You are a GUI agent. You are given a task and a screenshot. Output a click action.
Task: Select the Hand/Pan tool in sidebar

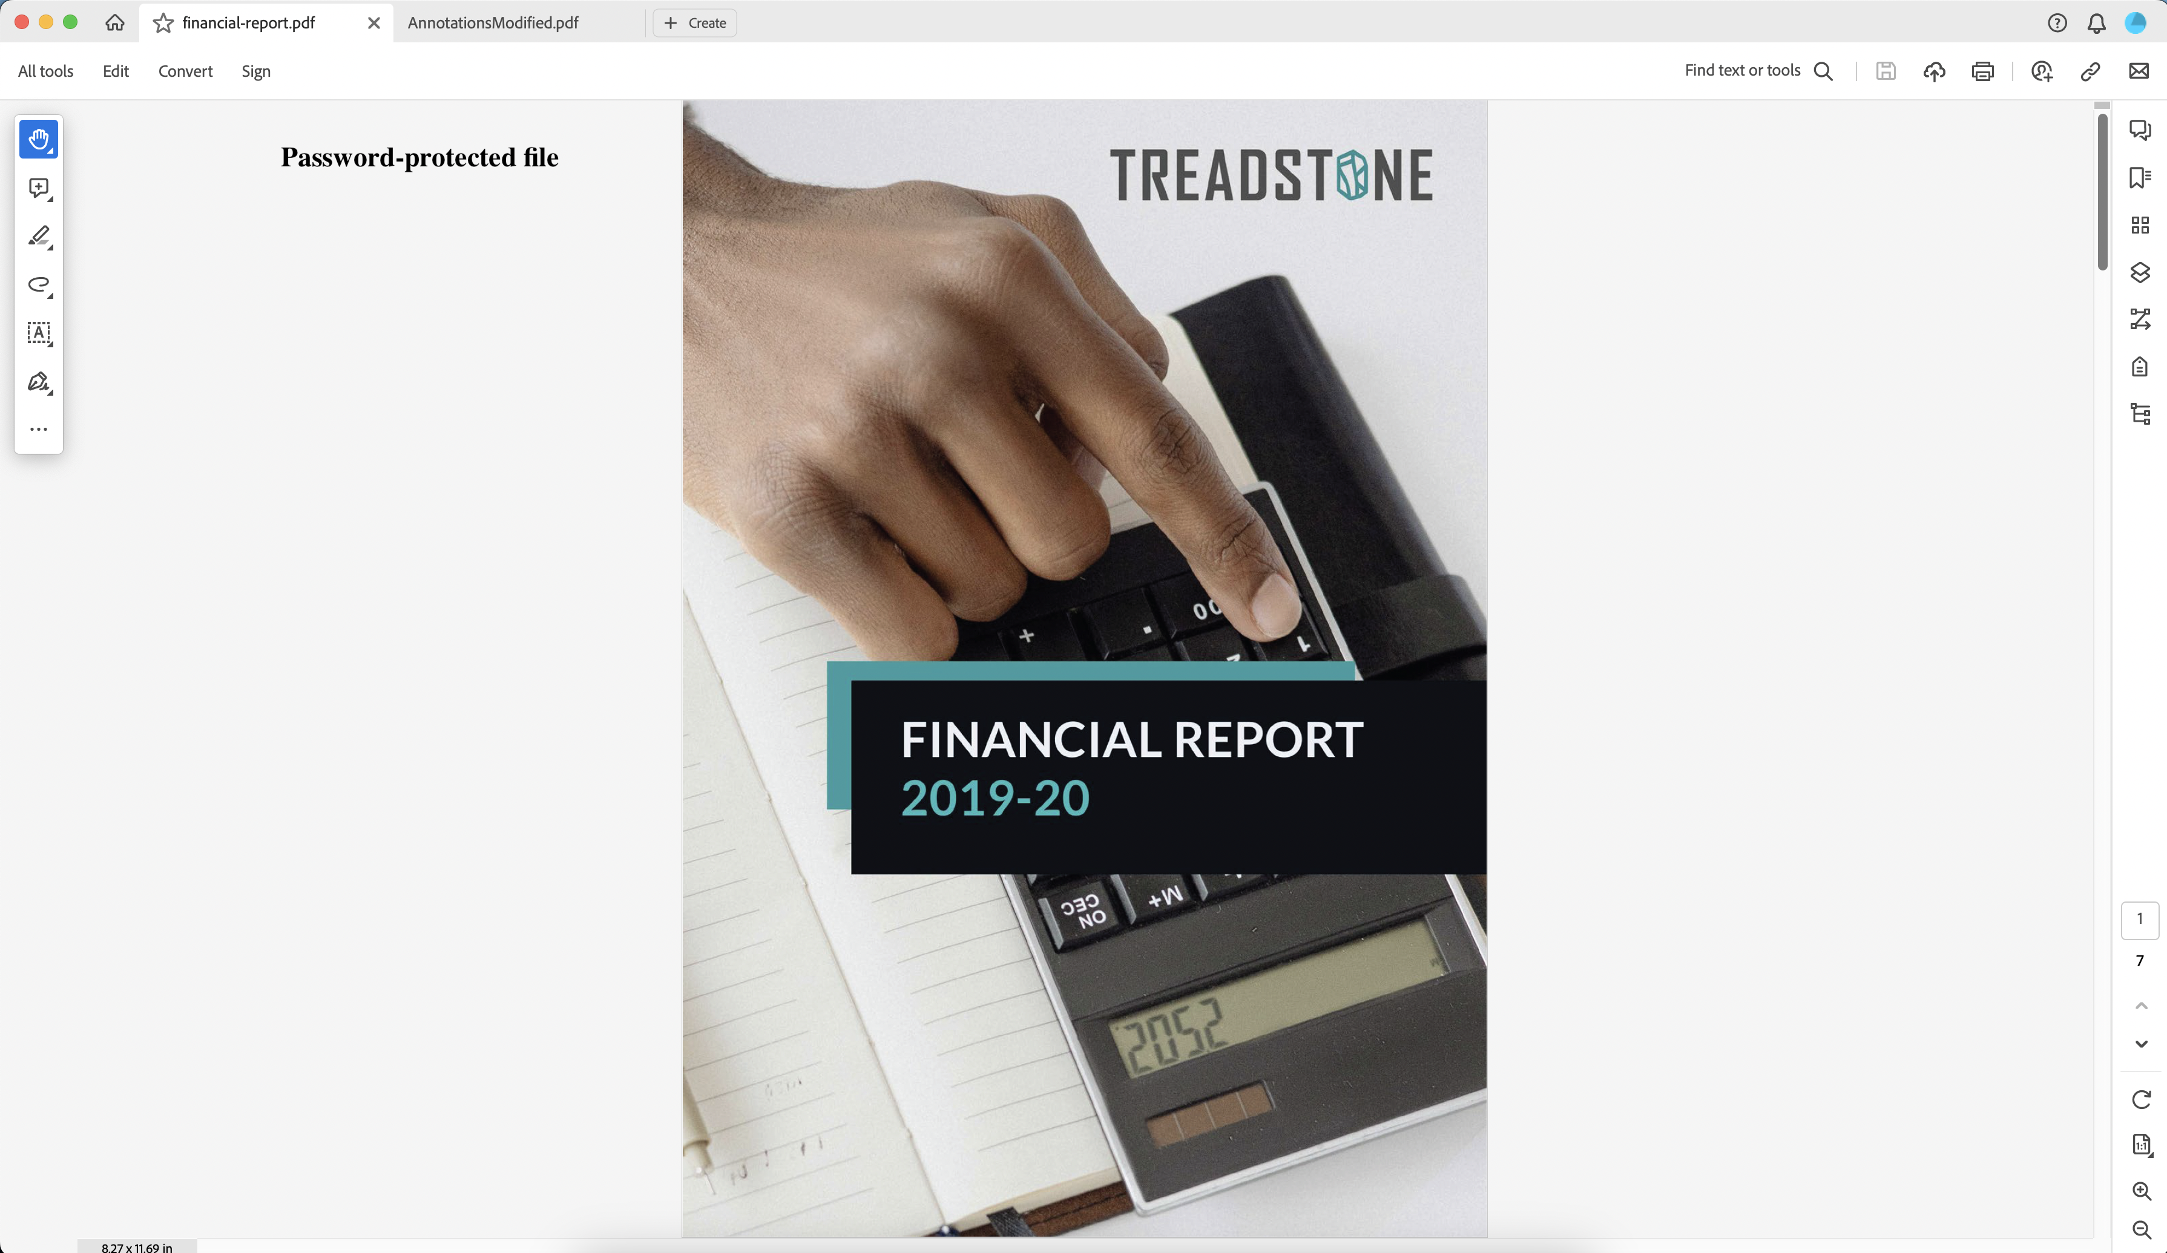click(39, 137)
